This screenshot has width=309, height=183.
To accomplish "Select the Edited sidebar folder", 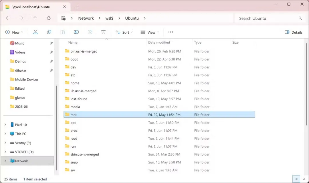I will point(20,89).
